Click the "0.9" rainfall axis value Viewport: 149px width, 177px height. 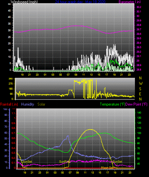click(13, 123)
